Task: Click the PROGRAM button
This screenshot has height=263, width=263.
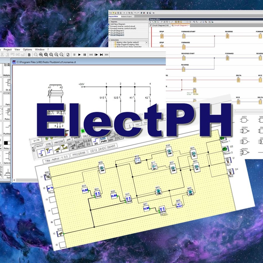Action: coord(79,154)
